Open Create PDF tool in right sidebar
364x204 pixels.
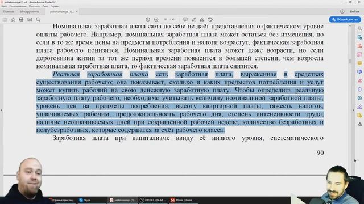click(359, 46)
